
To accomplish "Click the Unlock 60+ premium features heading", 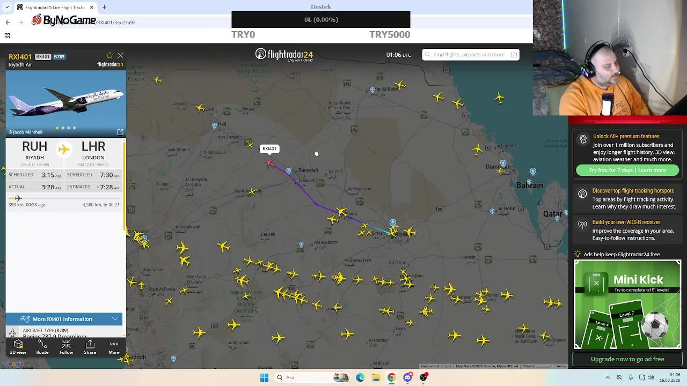I will pyautogui.click(x=626, y=137).
